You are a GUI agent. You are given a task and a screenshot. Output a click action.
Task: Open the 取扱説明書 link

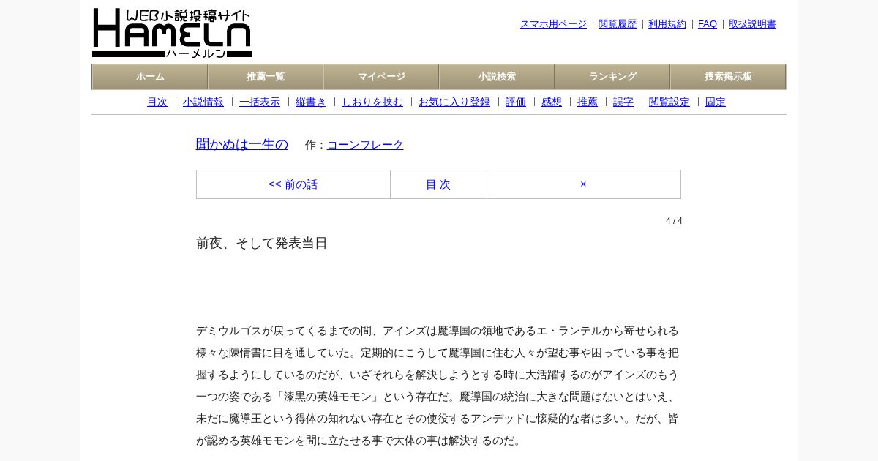coord(752,24)
